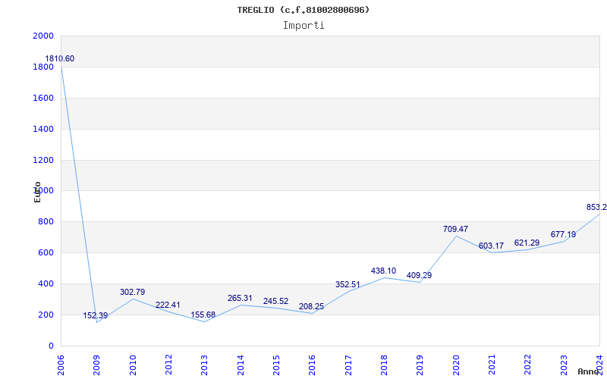Viewport: 607px width, 379px height.
Task: Click the 1800 y-axis tick label
Action: tap(43, 67)
